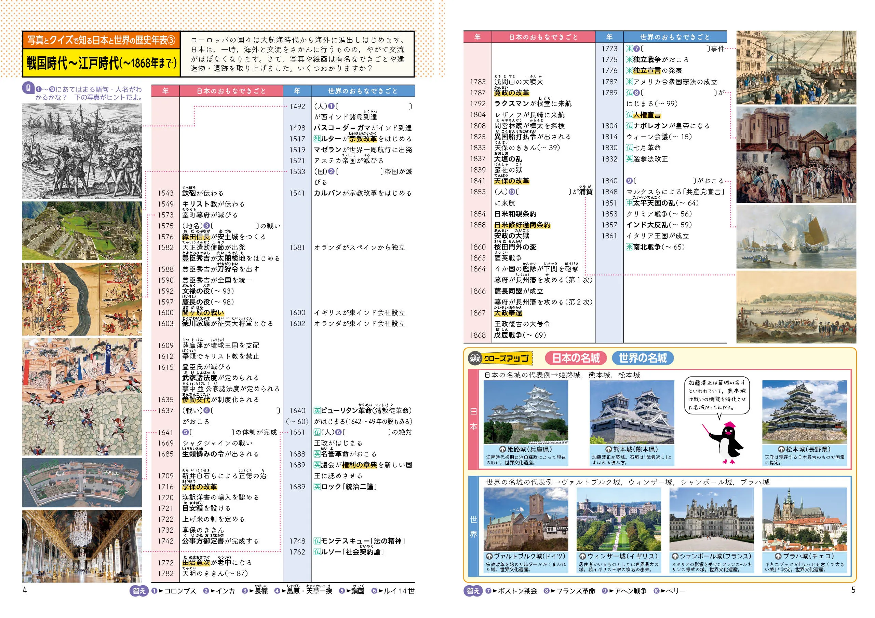Image resolution: width=875 pixels, height=618 pixels.
Task: Click the arrow icon beside シャンボール城(フランス)
Action: click(x=675, y=556)
